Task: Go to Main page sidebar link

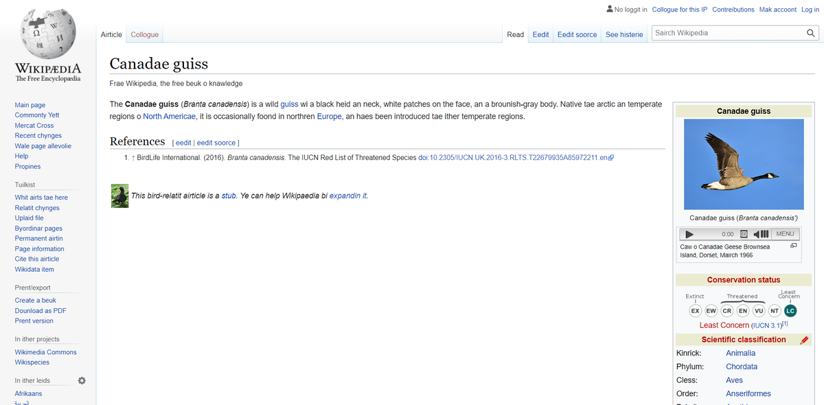Action: (x=30, y=105)
